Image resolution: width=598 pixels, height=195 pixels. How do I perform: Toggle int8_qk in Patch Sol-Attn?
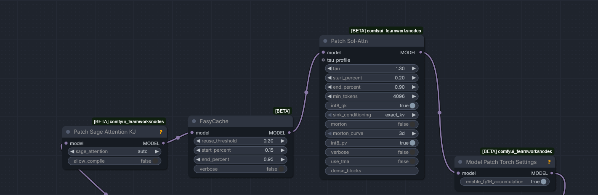372,105
